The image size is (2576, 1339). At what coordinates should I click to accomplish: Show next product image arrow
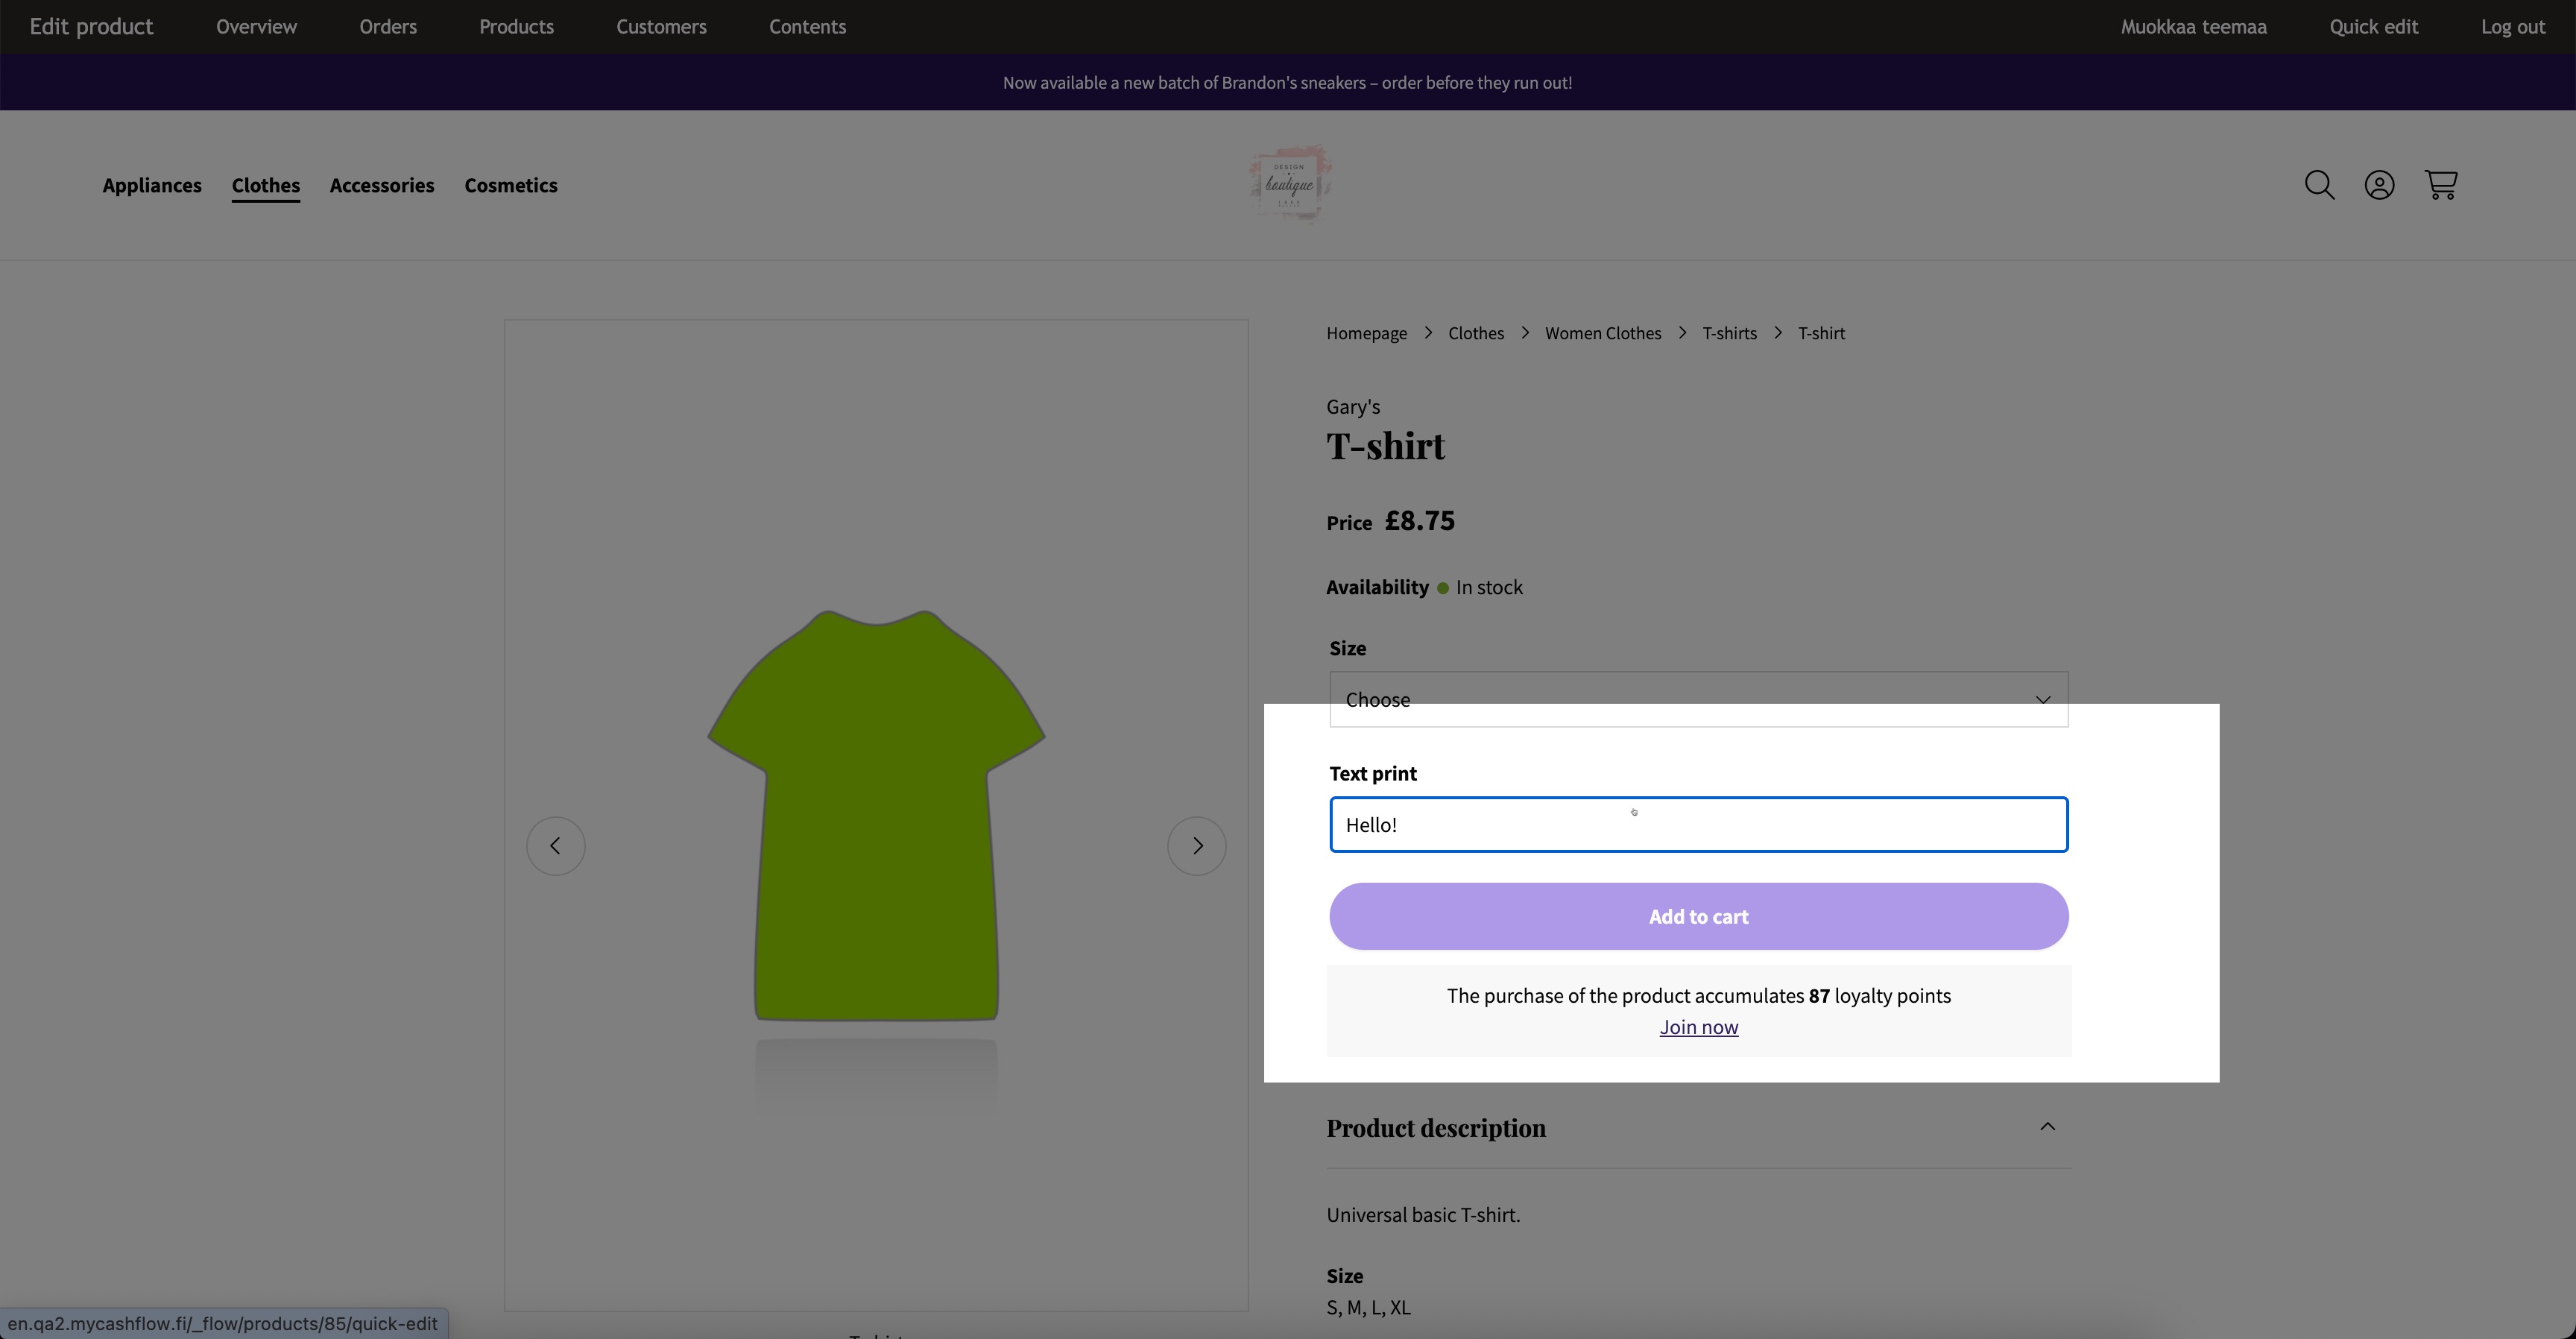1197,846
